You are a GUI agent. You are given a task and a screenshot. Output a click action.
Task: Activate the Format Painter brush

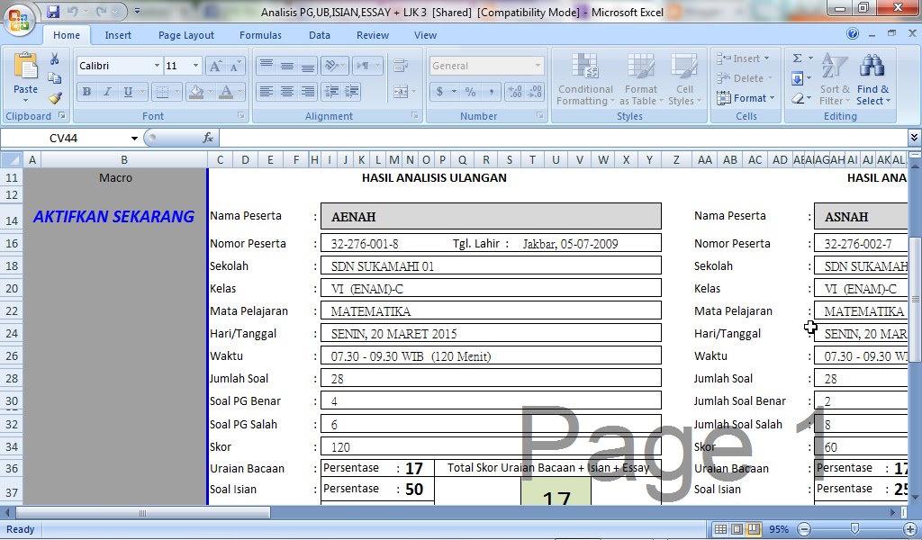click(x=55, y=97)
